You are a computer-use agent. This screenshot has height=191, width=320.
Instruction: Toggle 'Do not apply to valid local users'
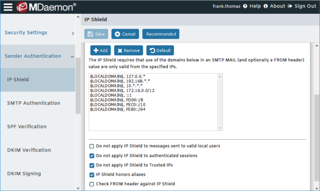coord(92,146)
